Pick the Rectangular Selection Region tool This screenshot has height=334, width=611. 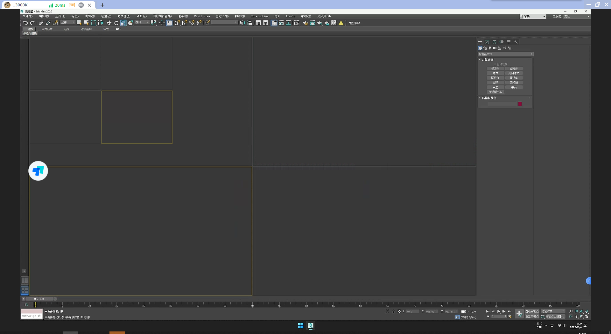94,23
